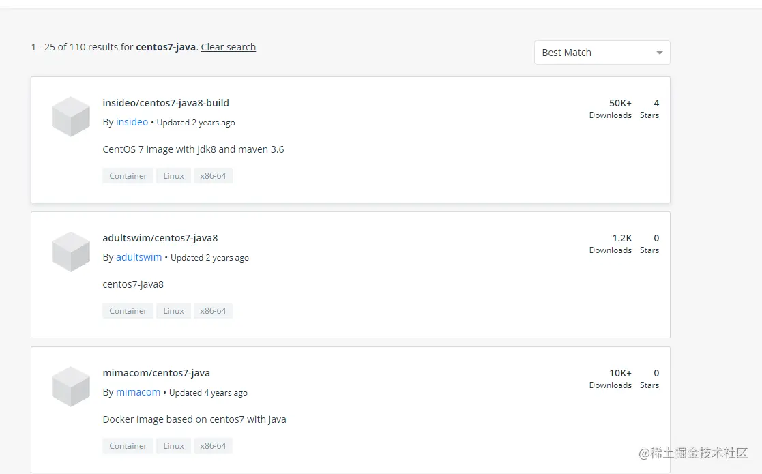
Task: Click the insideo/centos7-java8-build cube icon
Action: (71, 117)
